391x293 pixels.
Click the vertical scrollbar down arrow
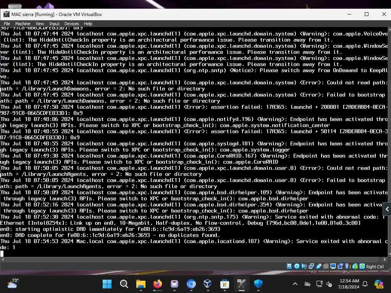point(389,254)
